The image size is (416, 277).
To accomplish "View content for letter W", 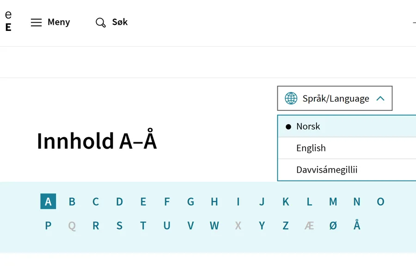I will click(214, 226).
